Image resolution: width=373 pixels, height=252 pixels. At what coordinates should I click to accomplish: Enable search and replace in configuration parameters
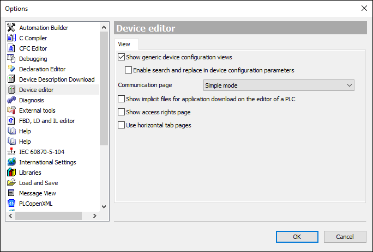[x=128, y=70]
